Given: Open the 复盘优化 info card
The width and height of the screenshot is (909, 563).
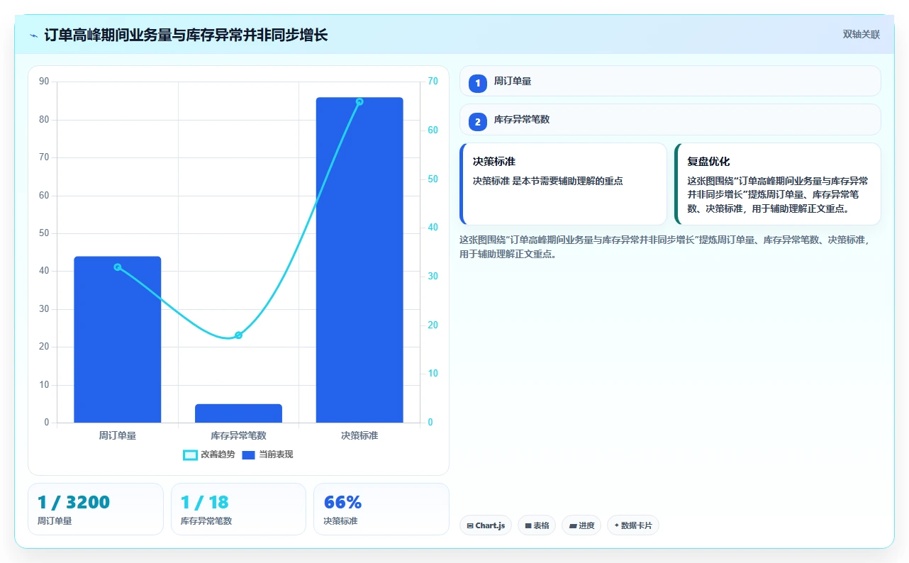Looking at the screenshot, I should (x=778, y=184).
